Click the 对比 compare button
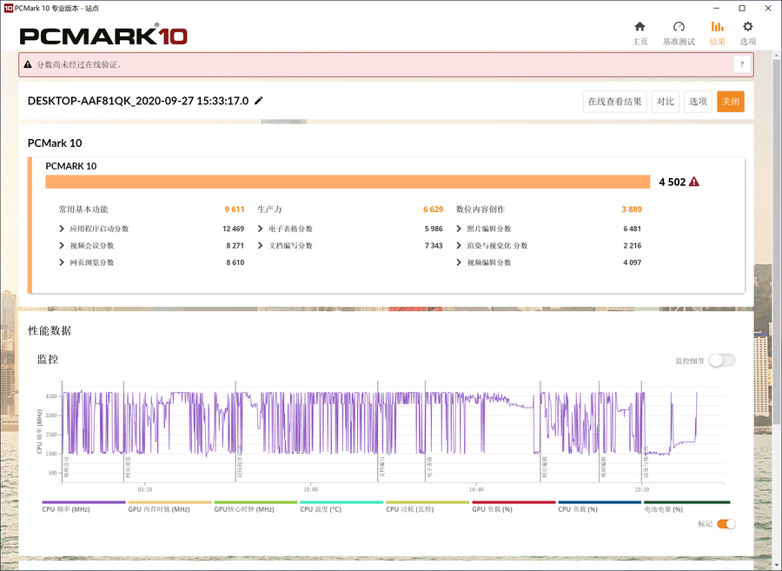This screenshot has width=782, height=571. click(x=666, y=102)
